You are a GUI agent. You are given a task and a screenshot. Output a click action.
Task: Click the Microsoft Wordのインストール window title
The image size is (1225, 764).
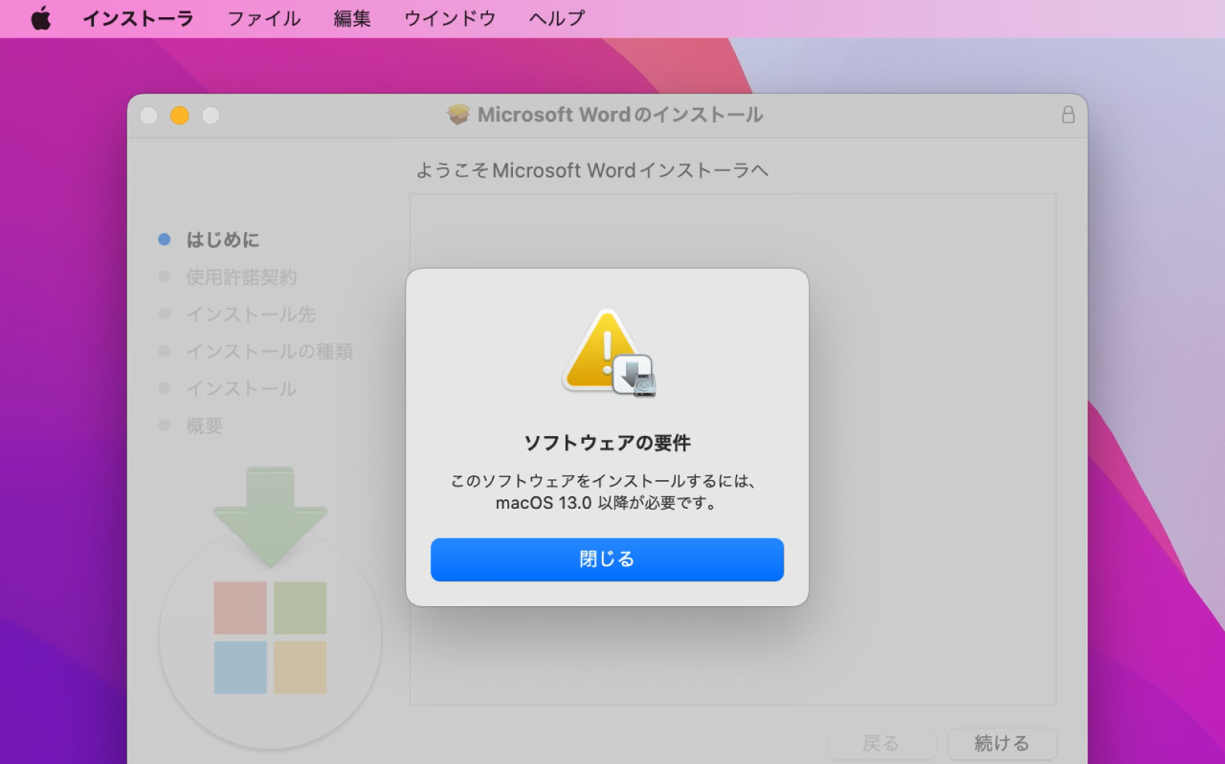[x=620, y=115]
